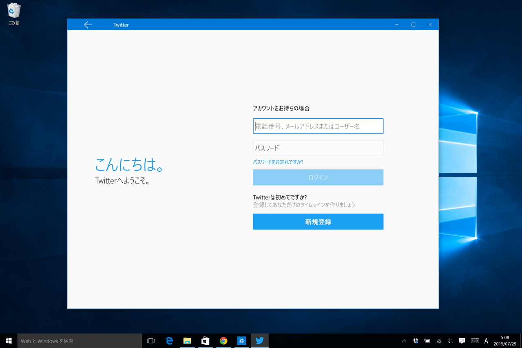The width and height of the screenshot is (522, 348).
Task: Open the ごみ箱 recycle bin
Action: [13, 12]
